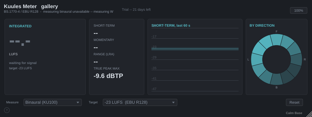Image resolution: width=312 pixels, height=117 pixels.
Task: Click the right R segment of direction ring
Action: point(296,59)
